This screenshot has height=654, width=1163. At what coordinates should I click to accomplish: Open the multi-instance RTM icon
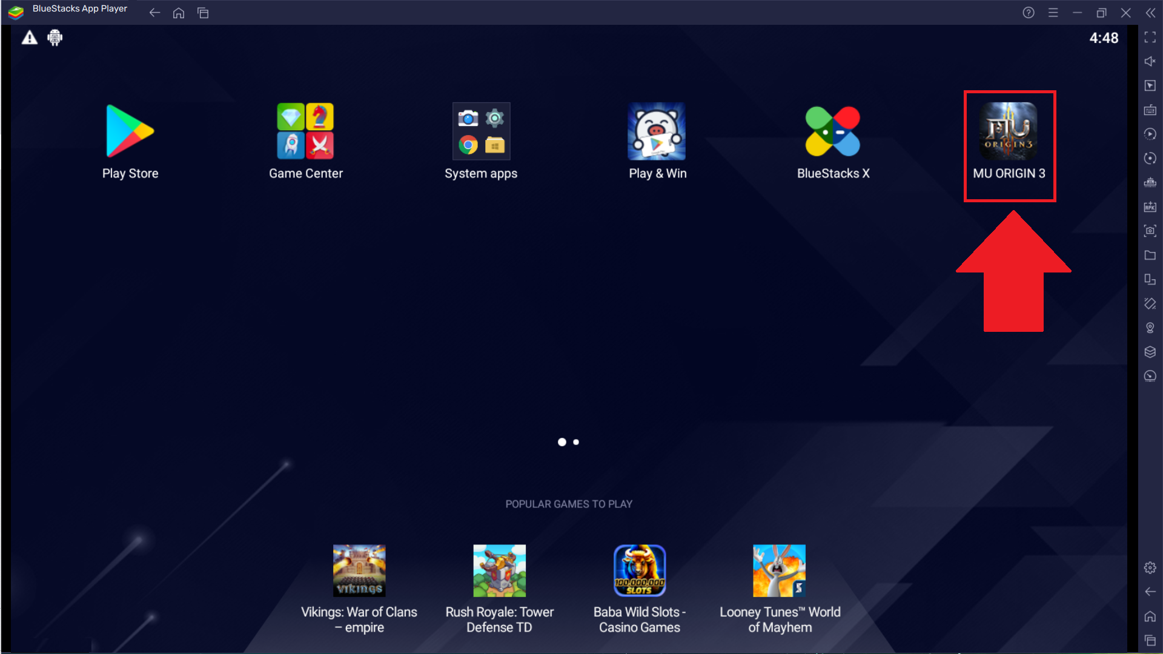(1150, 182)
